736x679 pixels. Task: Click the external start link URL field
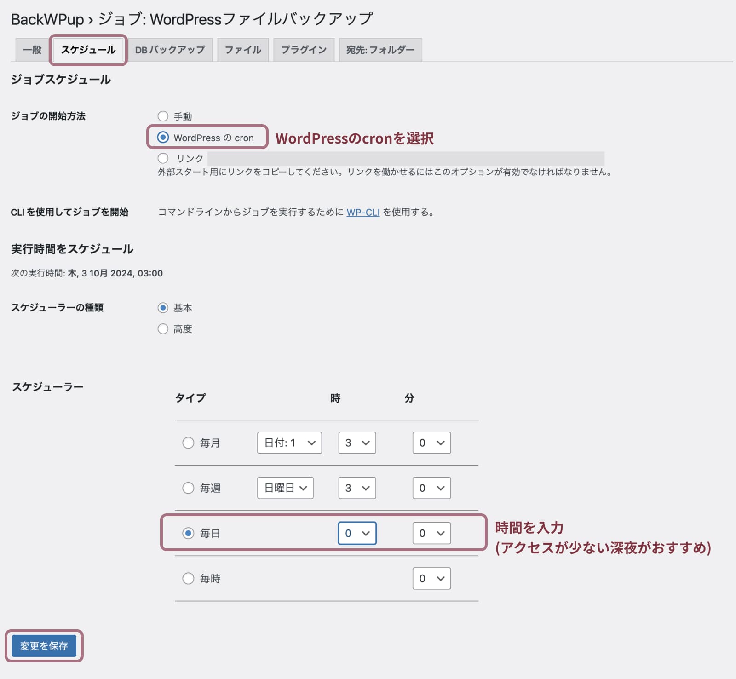(x=406, y=158)
